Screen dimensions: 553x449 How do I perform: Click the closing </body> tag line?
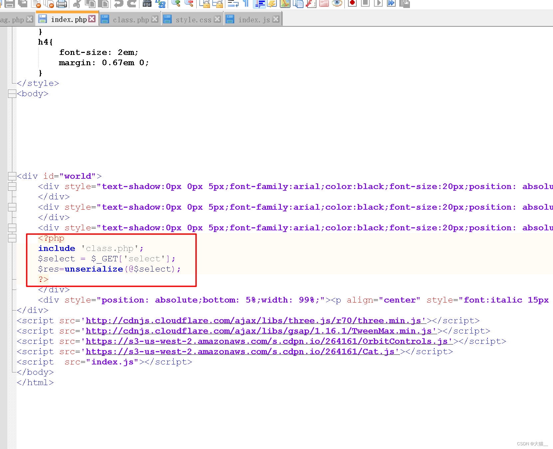35,372
